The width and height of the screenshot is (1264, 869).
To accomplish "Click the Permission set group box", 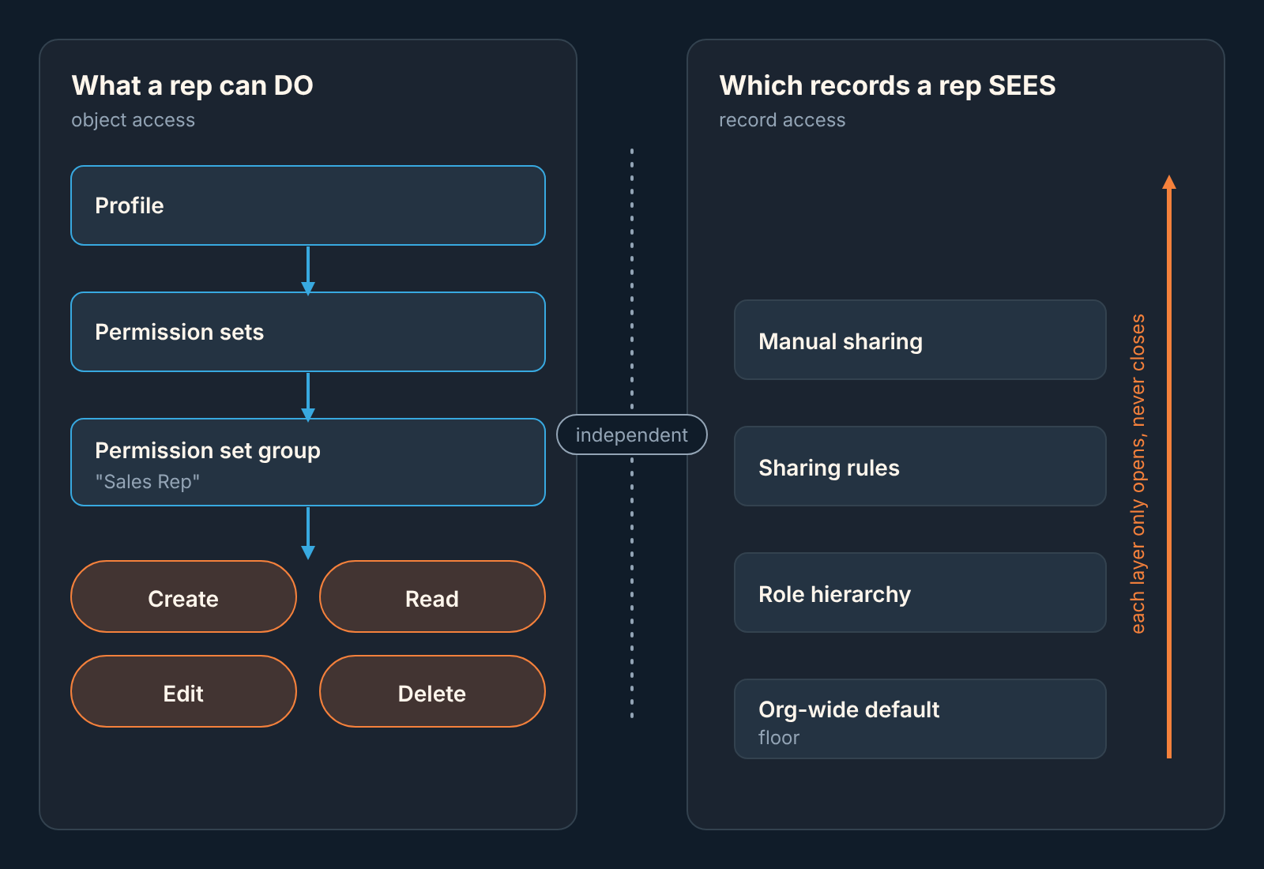I will (x=308, y=462).
